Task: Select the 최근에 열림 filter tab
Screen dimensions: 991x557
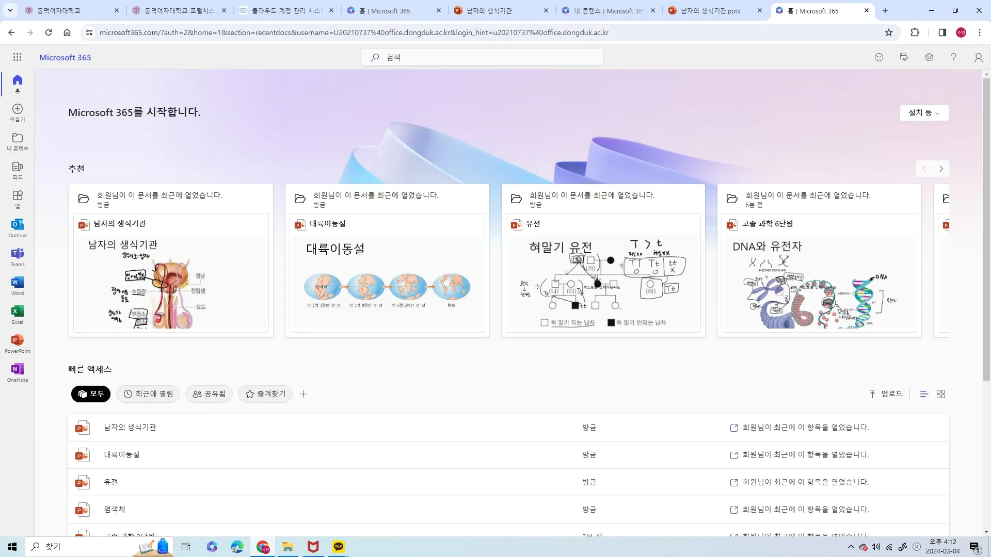Action: (x=148, y=394)
